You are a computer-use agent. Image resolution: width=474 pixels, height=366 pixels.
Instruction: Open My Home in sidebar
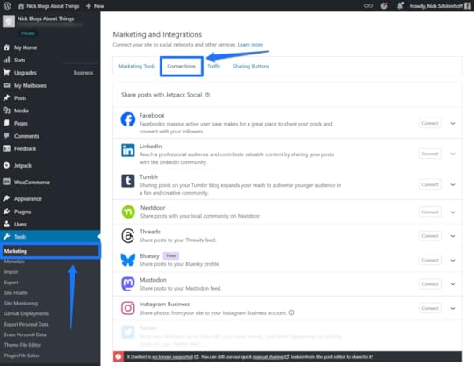coord(50,47)
